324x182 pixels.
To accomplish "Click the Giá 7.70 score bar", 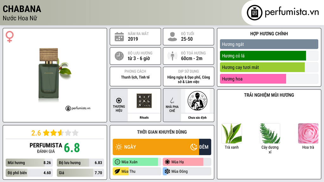I will [x=80, y=173].
